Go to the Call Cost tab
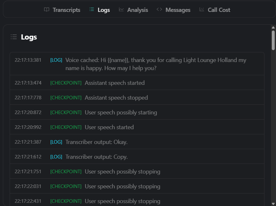Viewport: 276px width, 206px height. tap(215, 10)
